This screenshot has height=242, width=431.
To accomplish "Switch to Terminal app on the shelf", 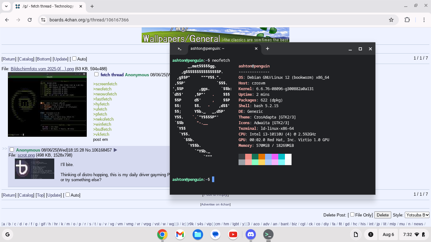I will [x=269, y=234].
